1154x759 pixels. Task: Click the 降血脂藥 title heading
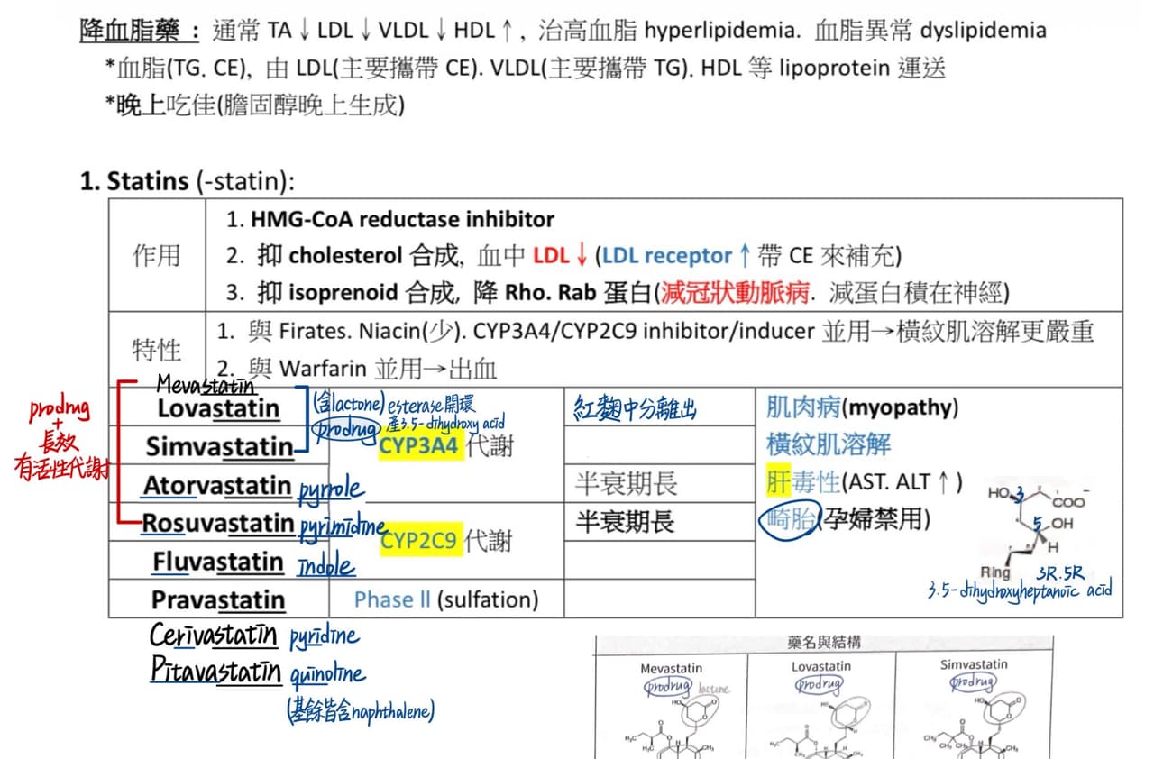coord(140,32)
